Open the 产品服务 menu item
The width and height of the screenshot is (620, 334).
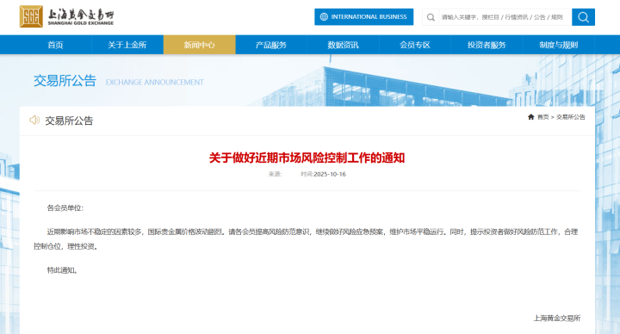pos(271,45)
